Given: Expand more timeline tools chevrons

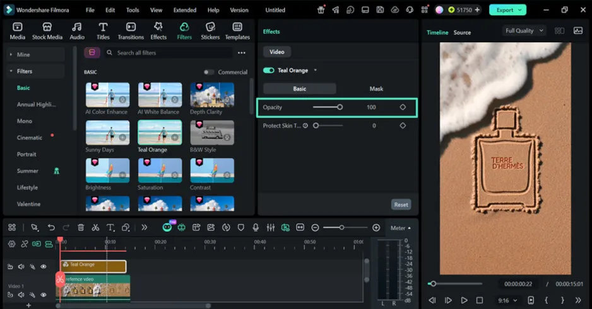Looking at the screenshot, I should pyautogui.click(x=145, y=227).
